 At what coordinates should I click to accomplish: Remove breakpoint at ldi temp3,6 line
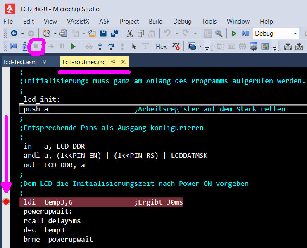click(6, 202)
